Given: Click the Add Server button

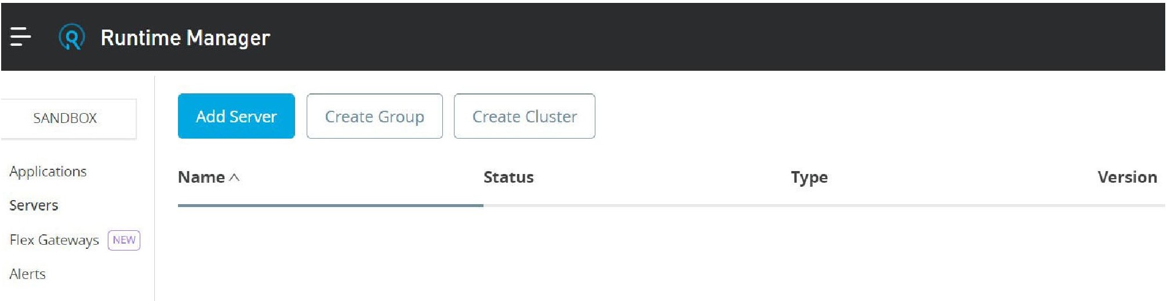Looking at the screenshot, I should [236, 117].
